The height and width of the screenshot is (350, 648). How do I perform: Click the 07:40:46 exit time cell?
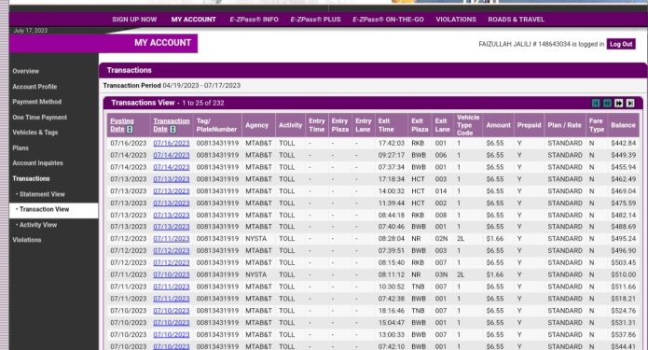tap(391, 227)
